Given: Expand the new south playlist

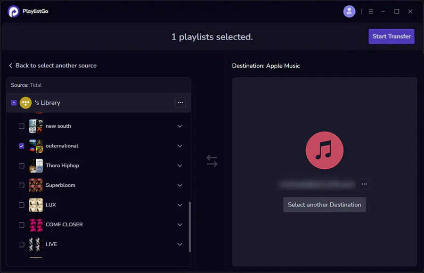Looking at the screenshot, I should click(x=179, y=126).
